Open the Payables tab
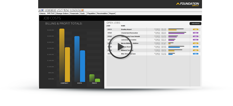 (x=91, y=13)
